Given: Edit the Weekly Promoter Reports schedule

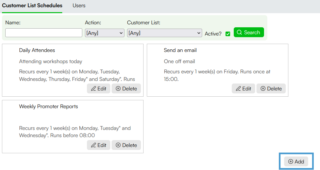Looking at the screenshot, I should [98, 145].
